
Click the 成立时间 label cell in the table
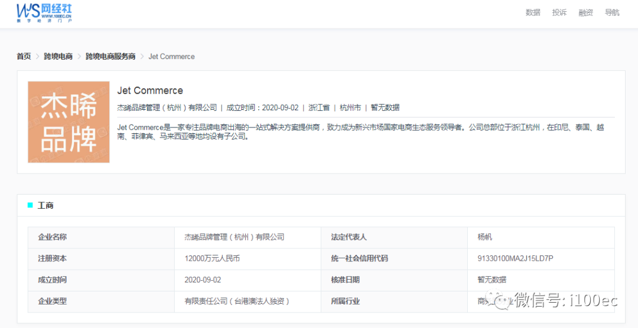coord(102,280)
